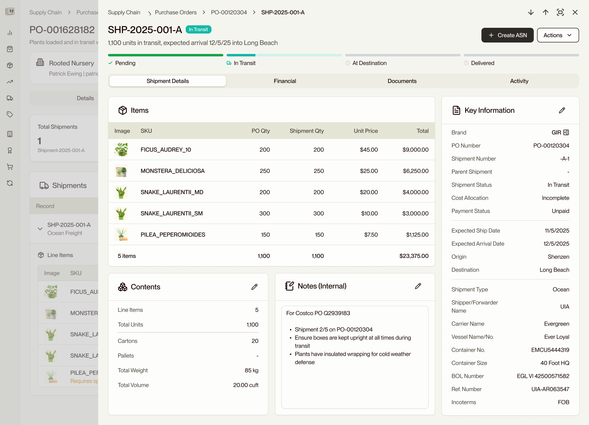Open the Actions dropdown menu

[x=558, y=35]
